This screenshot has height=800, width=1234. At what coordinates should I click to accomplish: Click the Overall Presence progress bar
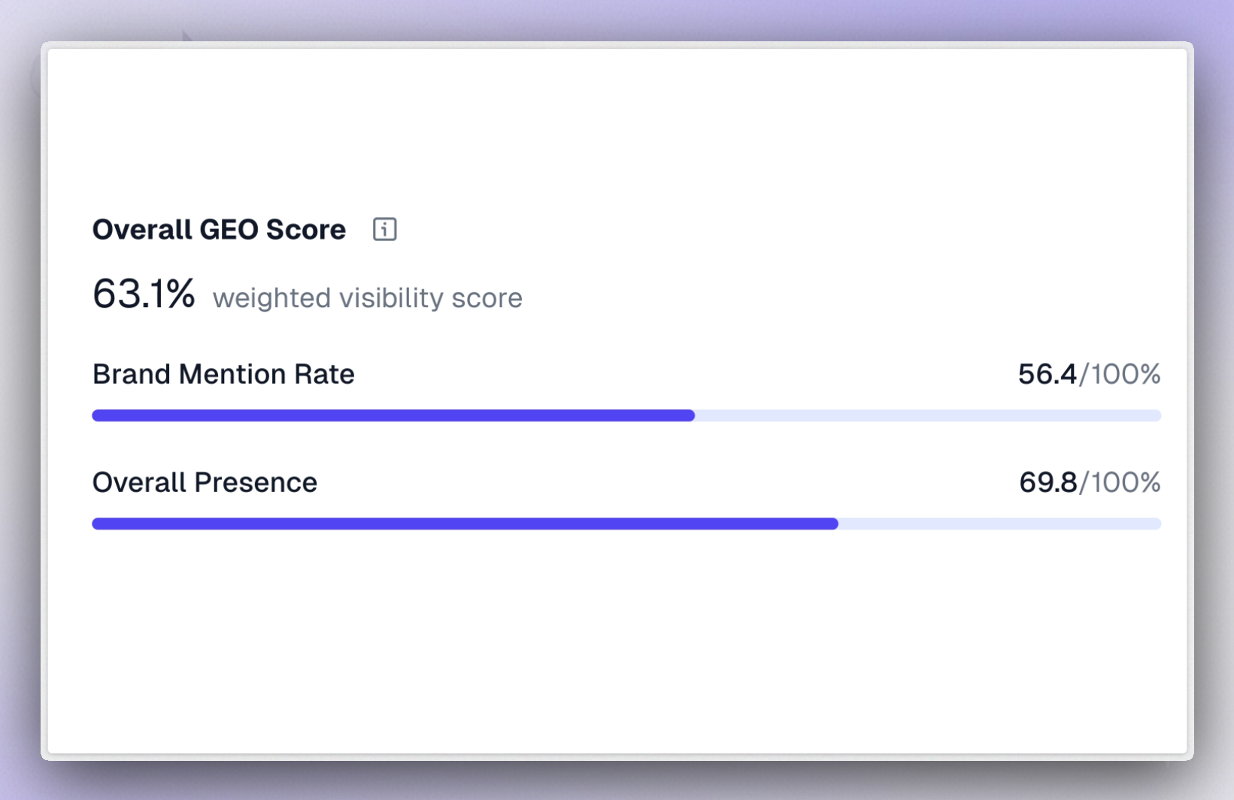[626, 524]
